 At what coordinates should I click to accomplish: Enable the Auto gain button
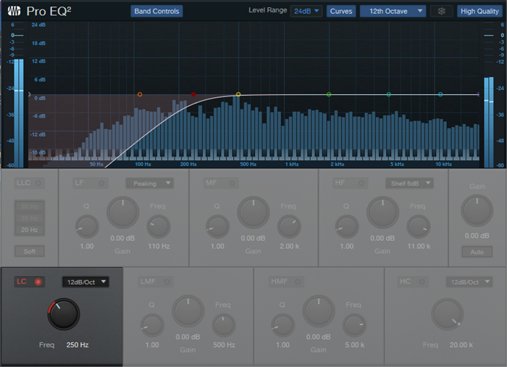click(x=477, y=252)
